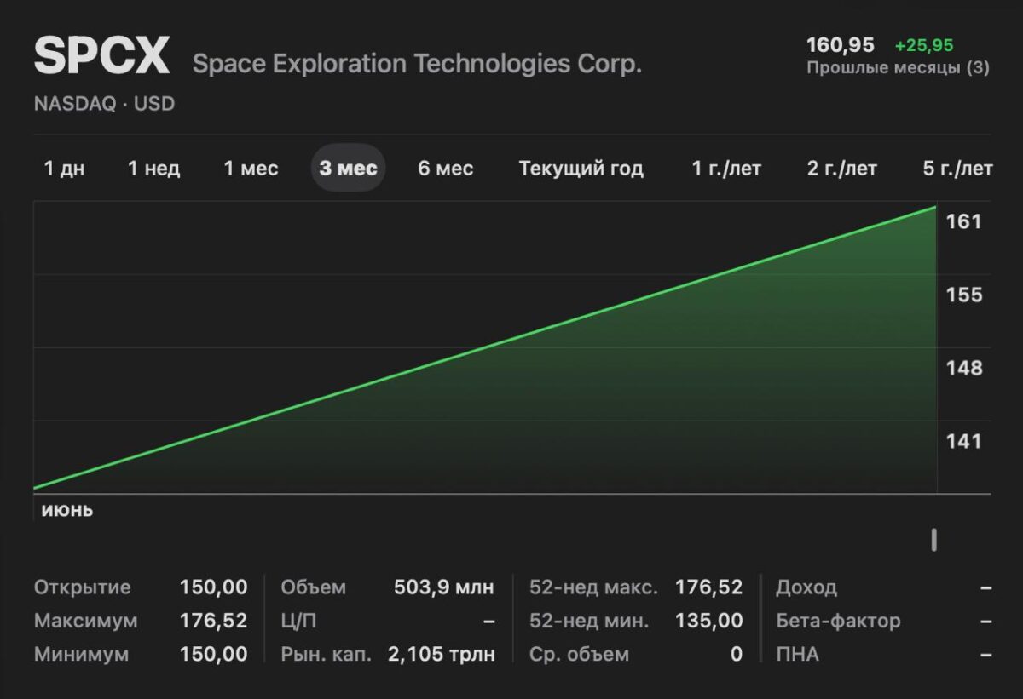Click the Объем value 503,9 млн

tap(443, 587)
